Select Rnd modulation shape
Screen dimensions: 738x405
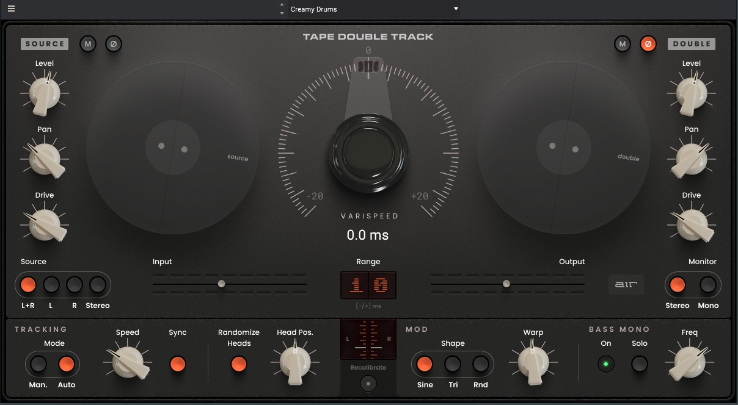coord(480,364)
